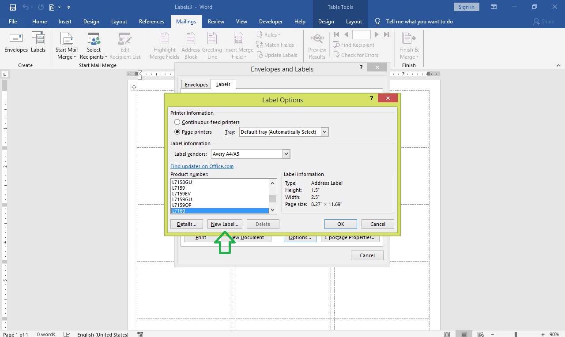The width and height of the screenshot is (565, 337).
Task: Open Select Recipients menu
Action: point(94,46)
